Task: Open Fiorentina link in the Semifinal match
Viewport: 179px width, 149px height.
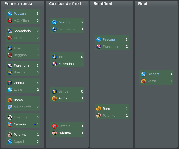Action: pos(110,46)
